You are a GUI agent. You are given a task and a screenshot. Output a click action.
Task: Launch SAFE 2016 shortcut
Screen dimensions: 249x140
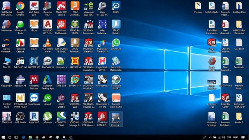(x=61, y=81)
